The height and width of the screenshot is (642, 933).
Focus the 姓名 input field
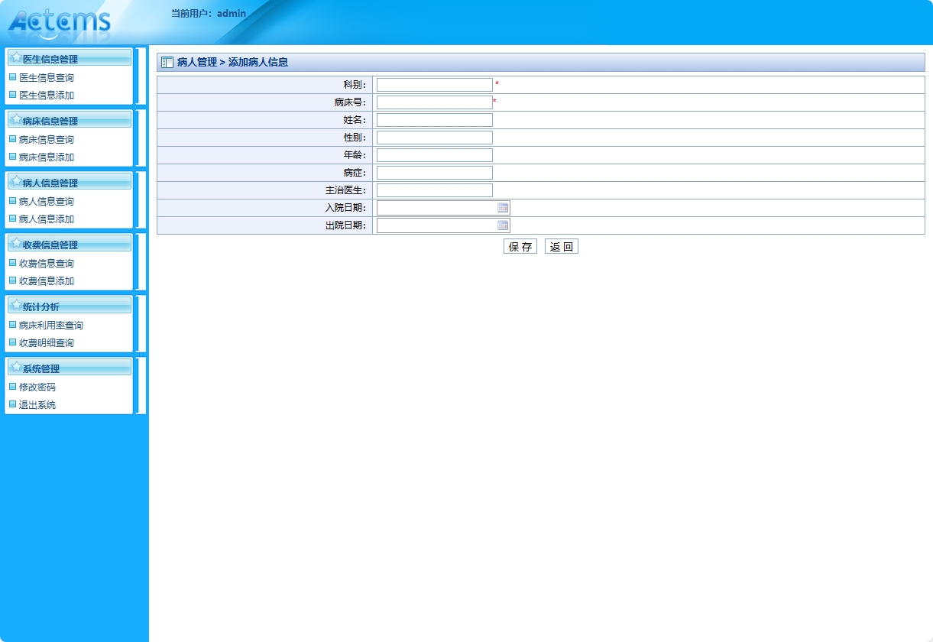[x=435, y=120]
